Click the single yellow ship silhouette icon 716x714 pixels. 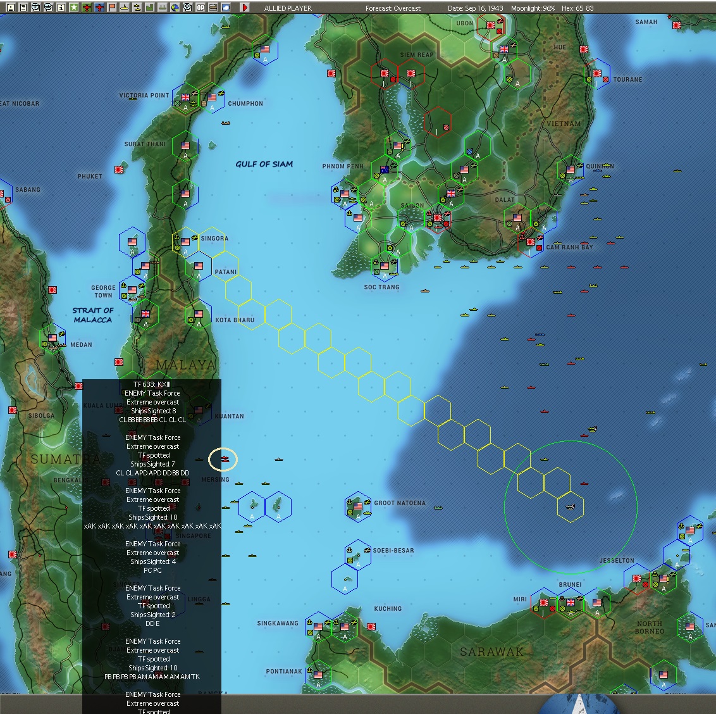124,8
